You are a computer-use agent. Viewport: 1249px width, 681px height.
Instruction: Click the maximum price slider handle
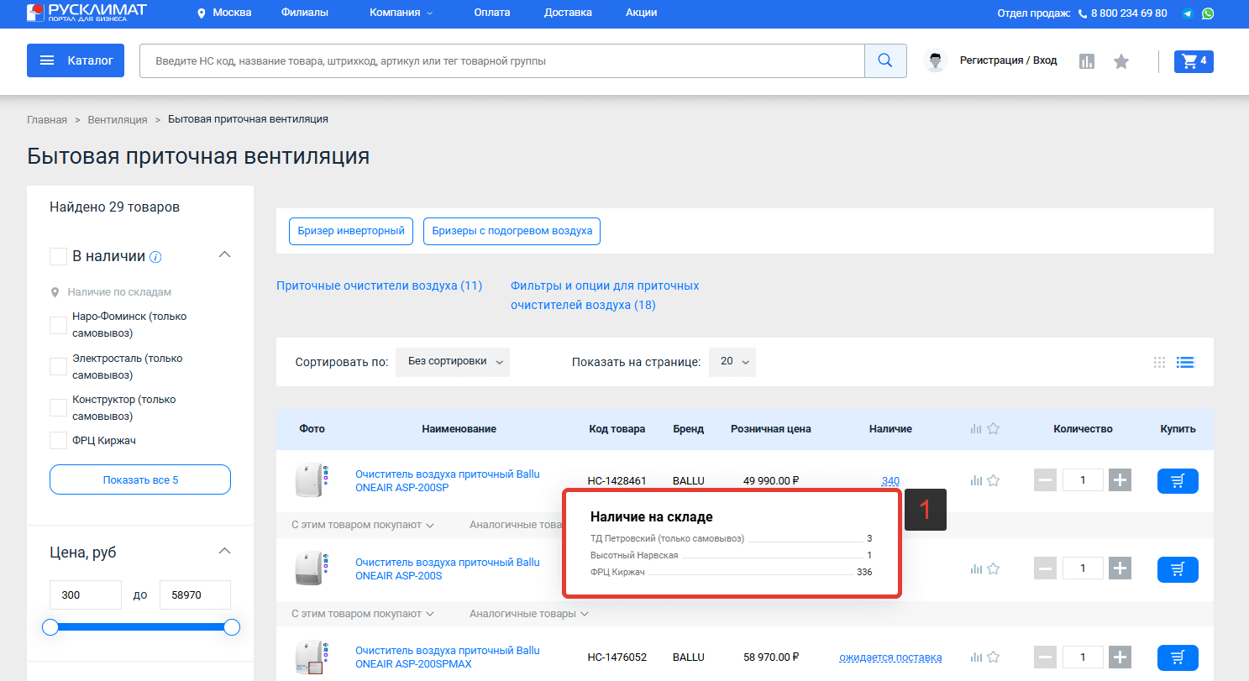click(232, 627)
